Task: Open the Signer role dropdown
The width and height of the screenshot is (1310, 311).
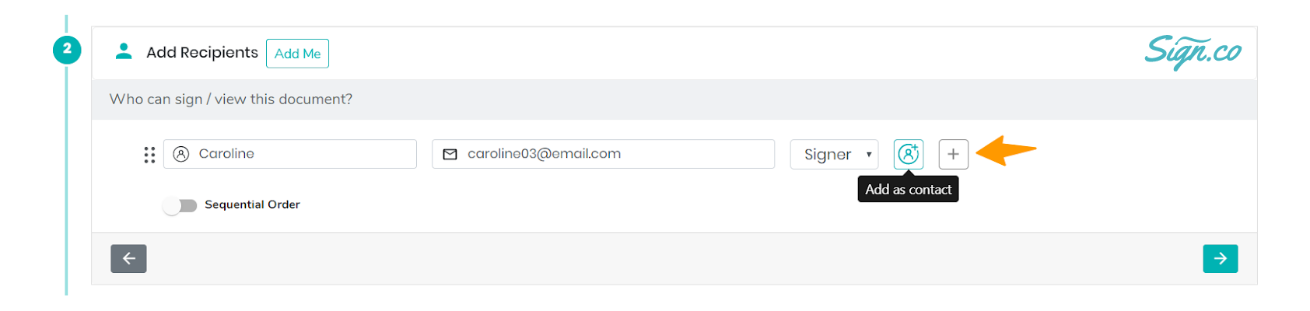Action: [x=834, y=154]
